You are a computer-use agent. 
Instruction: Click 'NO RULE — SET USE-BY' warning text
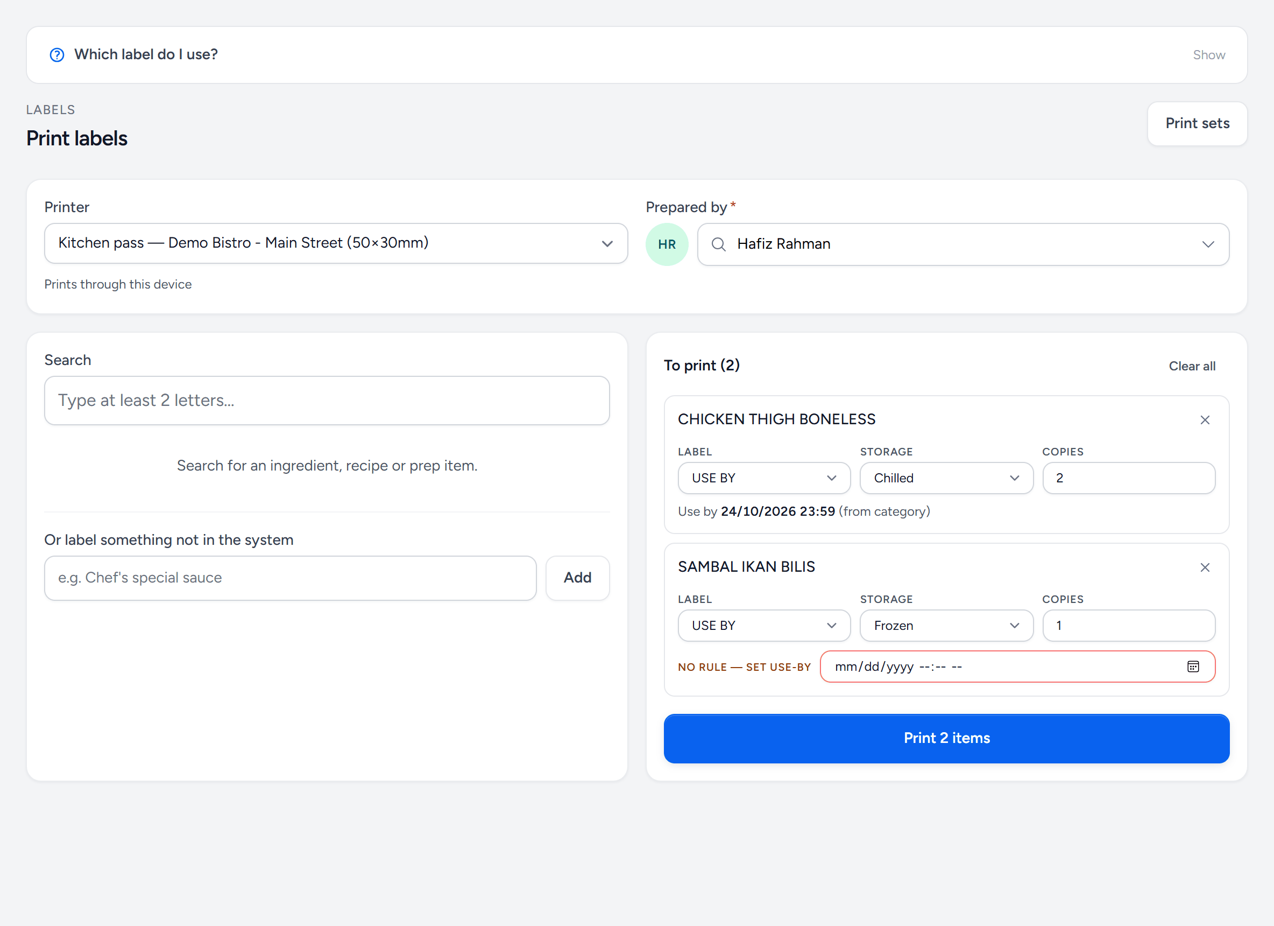(744, 667)
